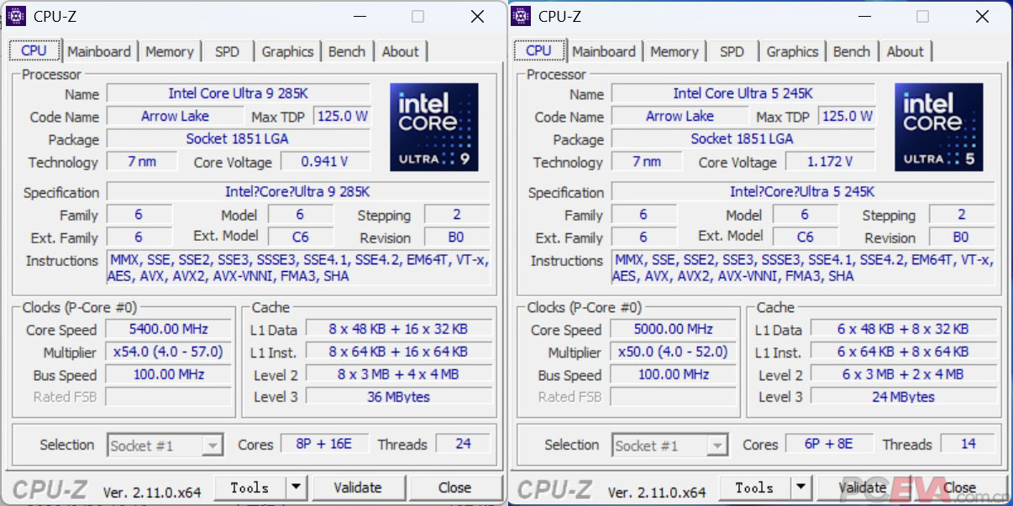The width and height of the screenshot is (1013, 506).
Task: Click the Validate button in the left window
Action: click(x=358, y=488)
